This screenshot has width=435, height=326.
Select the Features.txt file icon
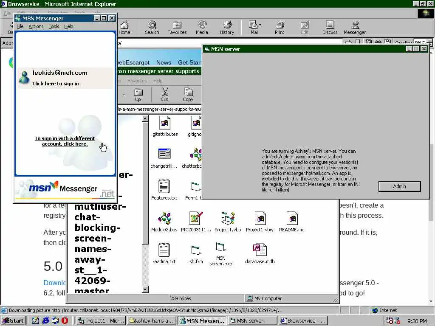[164, 186]
